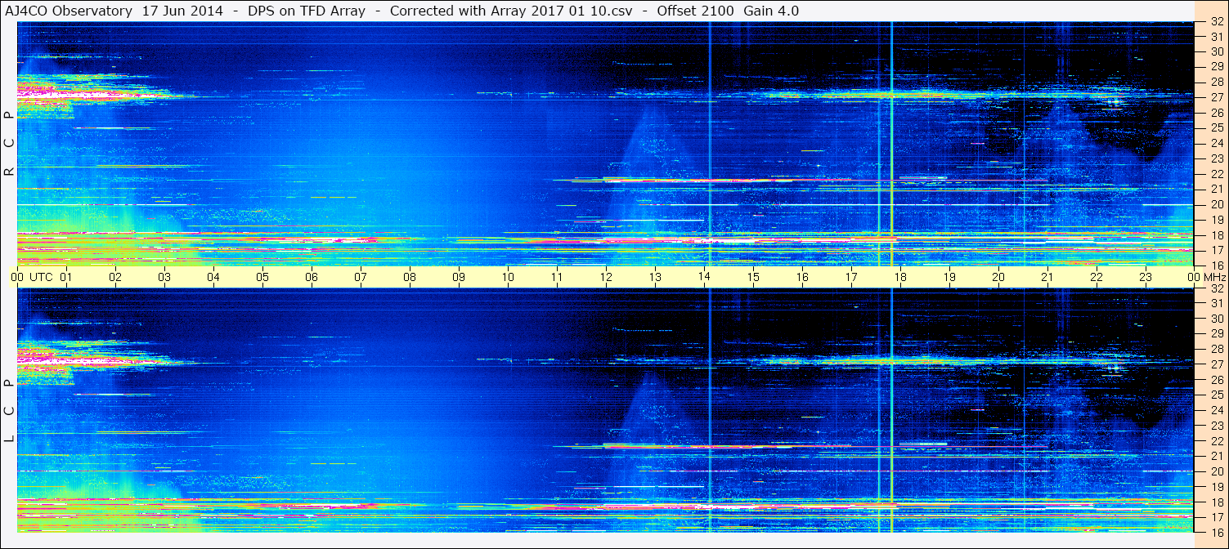This screenshot has width=1229, height=549.
Task: Click the "MHz" label on the time axis
Action: 1214,277
